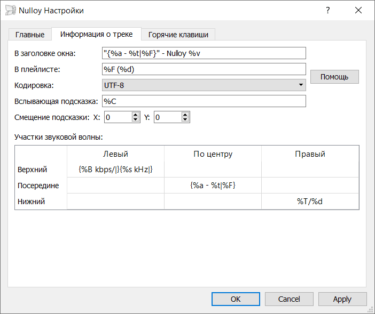Click the Нижний row header

(41, 202)
